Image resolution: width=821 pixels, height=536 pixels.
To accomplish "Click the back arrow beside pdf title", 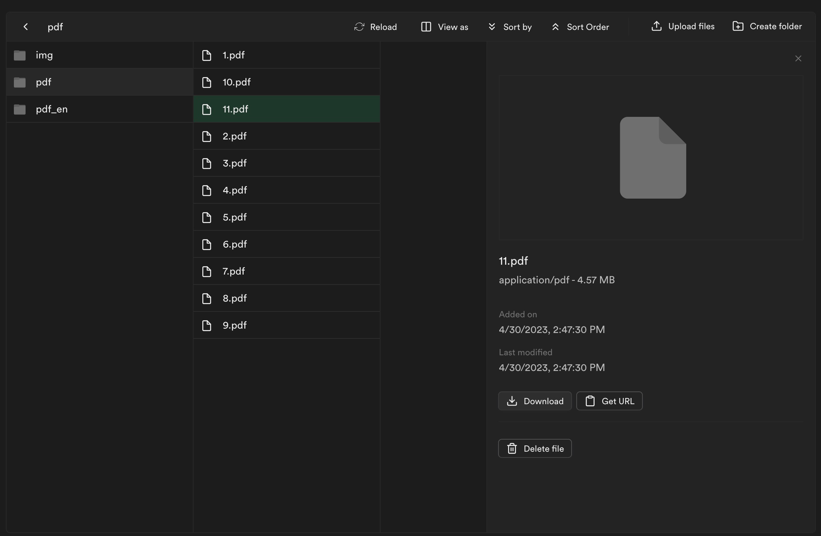I will (26, 27).
